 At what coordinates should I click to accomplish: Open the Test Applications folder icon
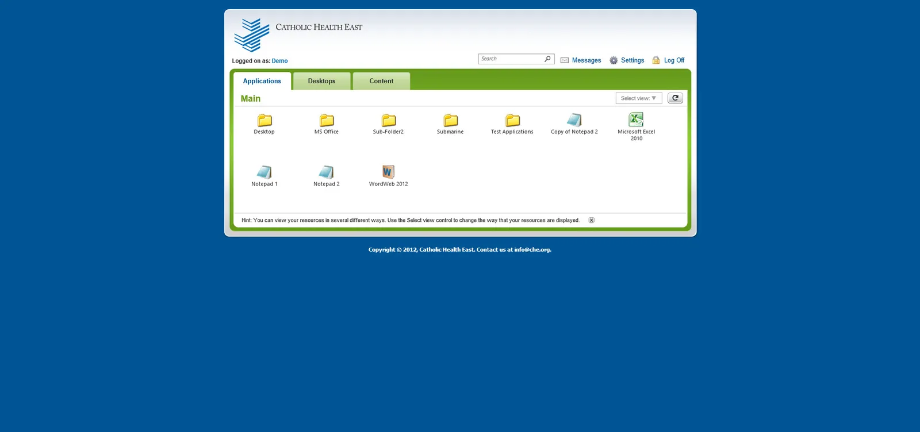pos(512,120)
